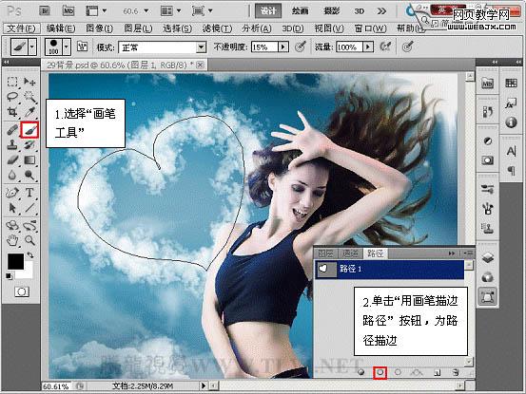Switch to the 路径 panel tab
Image resolution: width=526 pixels, height=394 pixels.
[375, 253]
